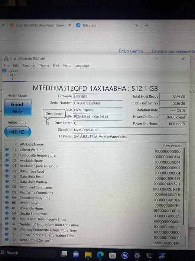The width and height of the screenshot is (195, 261).
Task: Click status icon of Power Cycles row
Action: (x=7, y=202)
